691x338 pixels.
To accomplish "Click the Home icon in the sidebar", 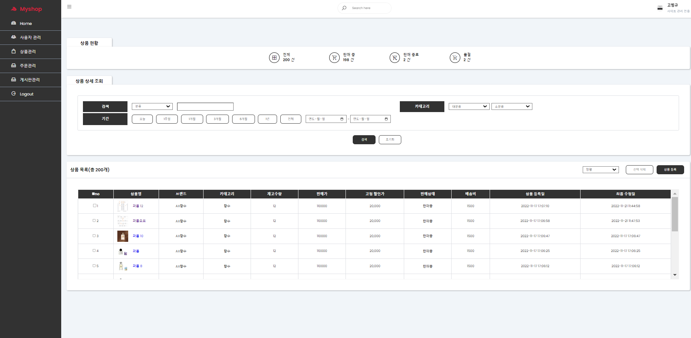I will coord(13,23).
